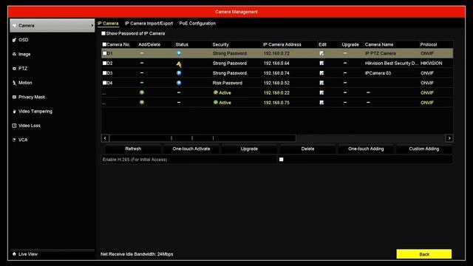Add the camera at 192.168.0.22
Image resolution: width=473 pixels, height=266 pixels.
pos(142,92)
